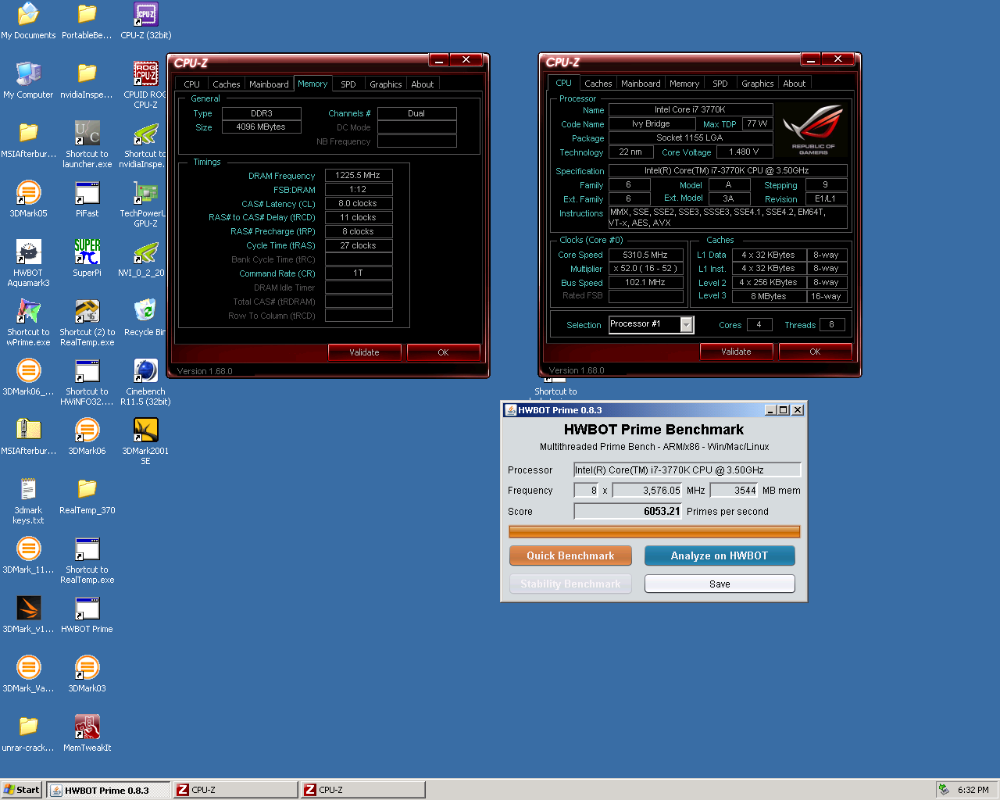Open Graphics tab in processor CPU-Z window
Screen dimensions: 1000x800
758,84
